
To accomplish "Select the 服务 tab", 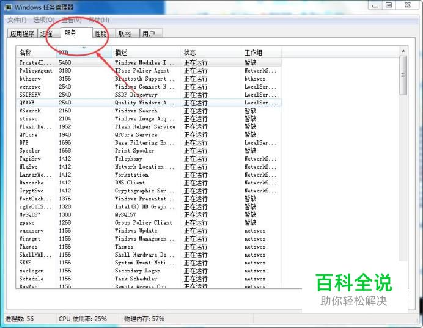I will point(76,33).
